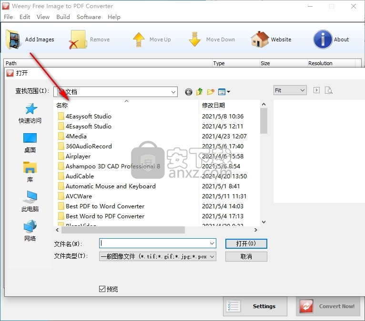
Task: Select Best PDF to Word Converter folder
Action: click(x=105, y=206)
